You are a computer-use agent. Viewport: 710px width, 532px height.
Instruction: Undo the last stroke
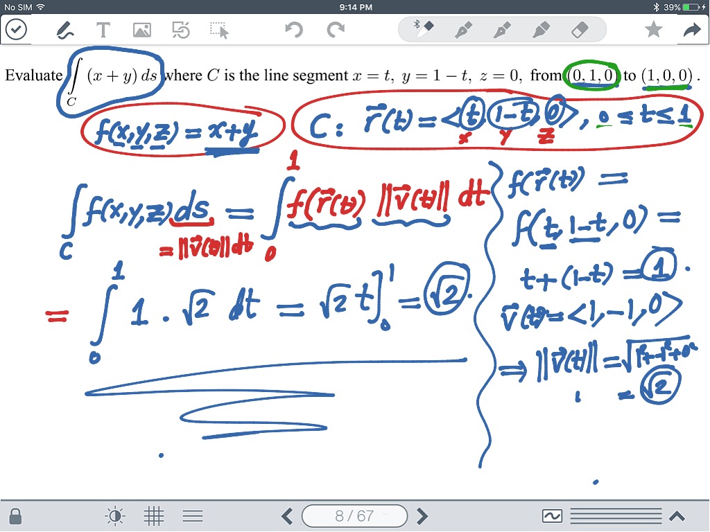coord(294,30)
